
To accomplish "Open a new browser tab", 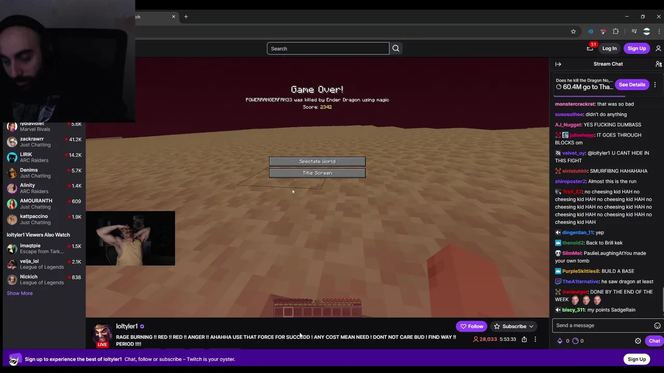I will (186, 17).
